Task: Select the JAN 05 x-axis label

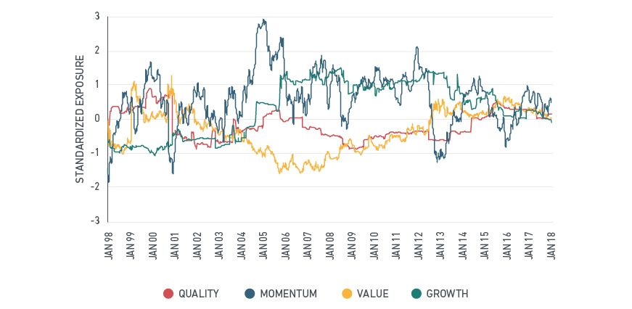Action: click(263, 245)
